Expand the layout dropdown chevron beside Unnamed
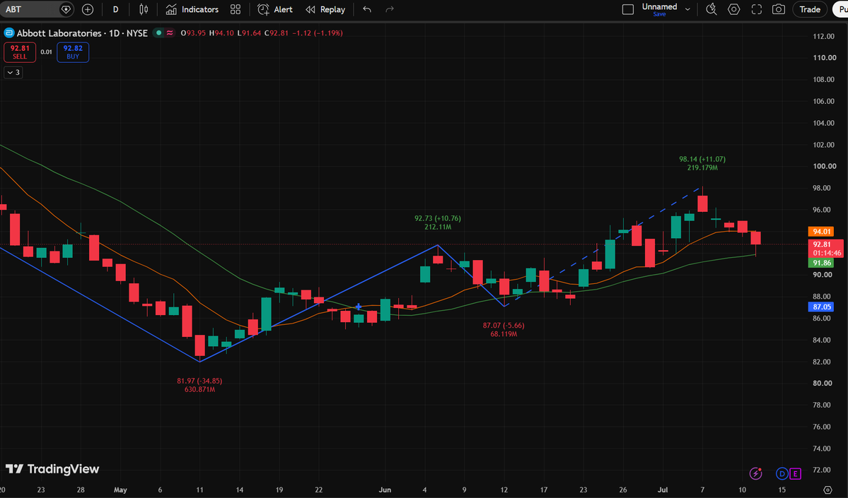The image size is (848, 498). pos(687,9)
